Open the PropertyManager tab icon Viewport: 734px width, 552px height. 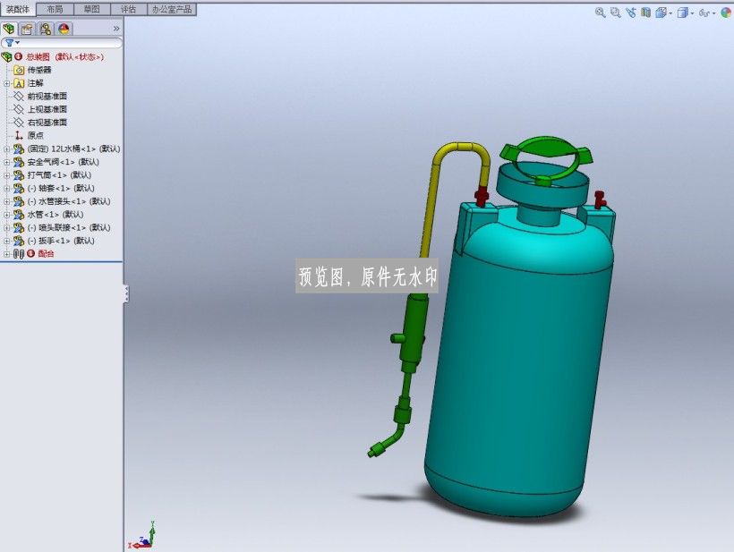click(x=27, y=29)
